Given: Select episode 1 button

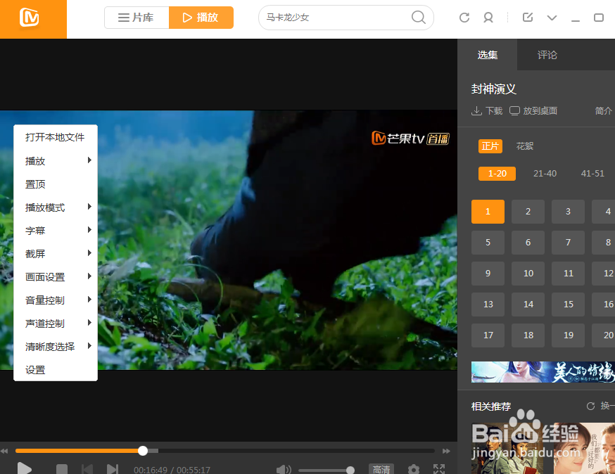Looking at the screenshot, I should pos(488,212).
